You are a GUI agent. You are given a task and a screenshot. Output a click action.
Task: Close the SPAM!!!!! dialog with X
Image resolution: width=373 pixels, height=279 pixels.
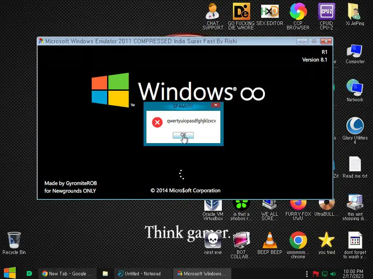click(216, 105)
